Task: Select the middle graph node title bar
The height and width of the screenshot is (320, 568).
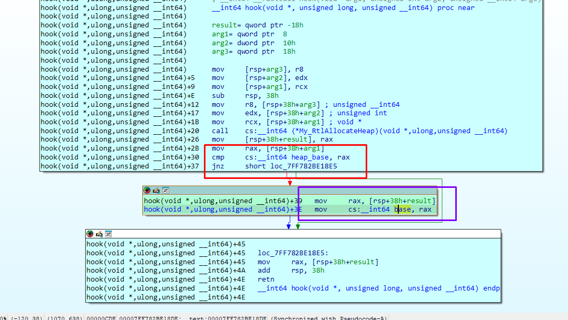Action: coord(290,191)
